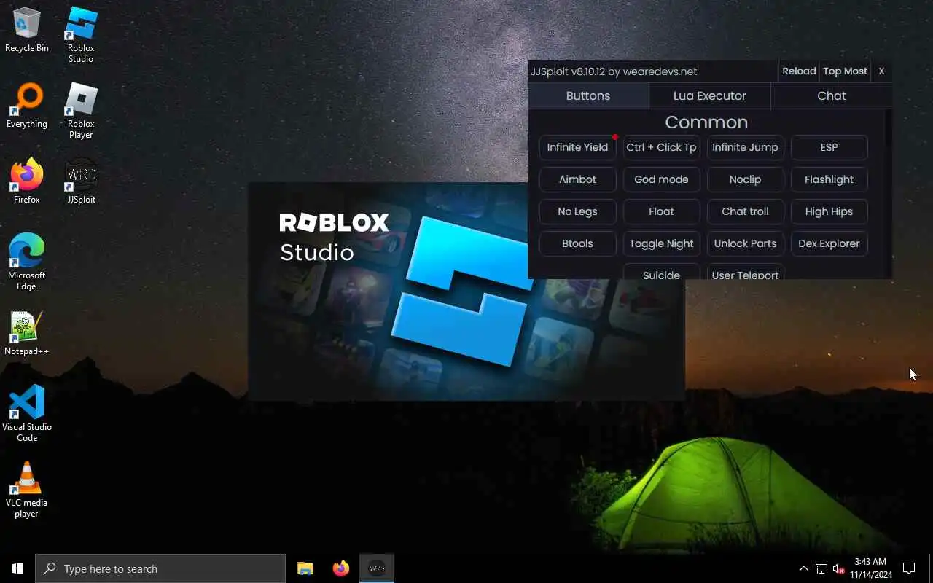The height and width of the screenshot is (583, 933).
Task: Select the VLC media player desktop icon
Action: tap(27, 490)
